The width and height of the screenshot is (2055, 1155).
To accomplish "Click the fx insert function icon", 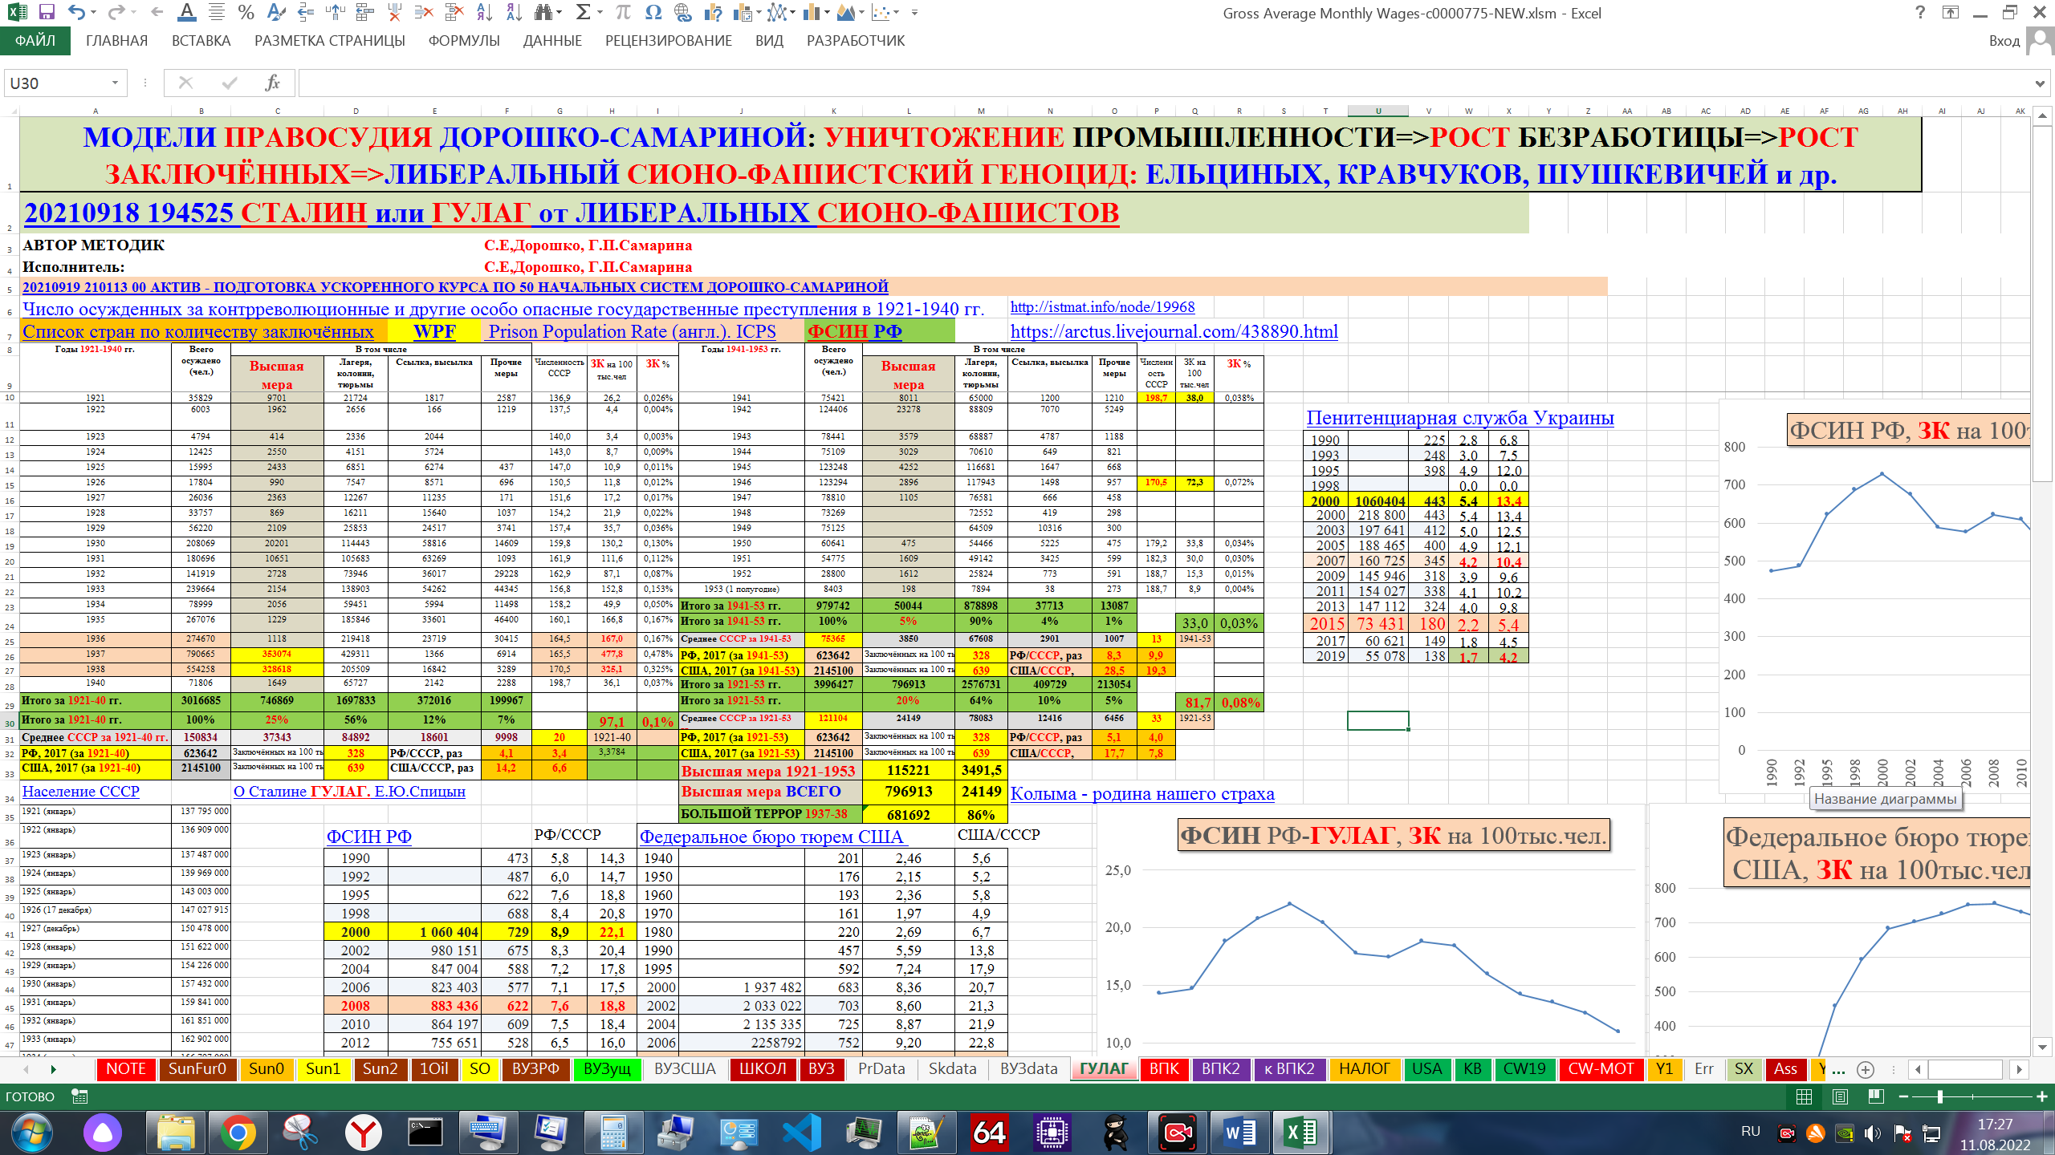I will pyautogui.click(x=272, y=83).
